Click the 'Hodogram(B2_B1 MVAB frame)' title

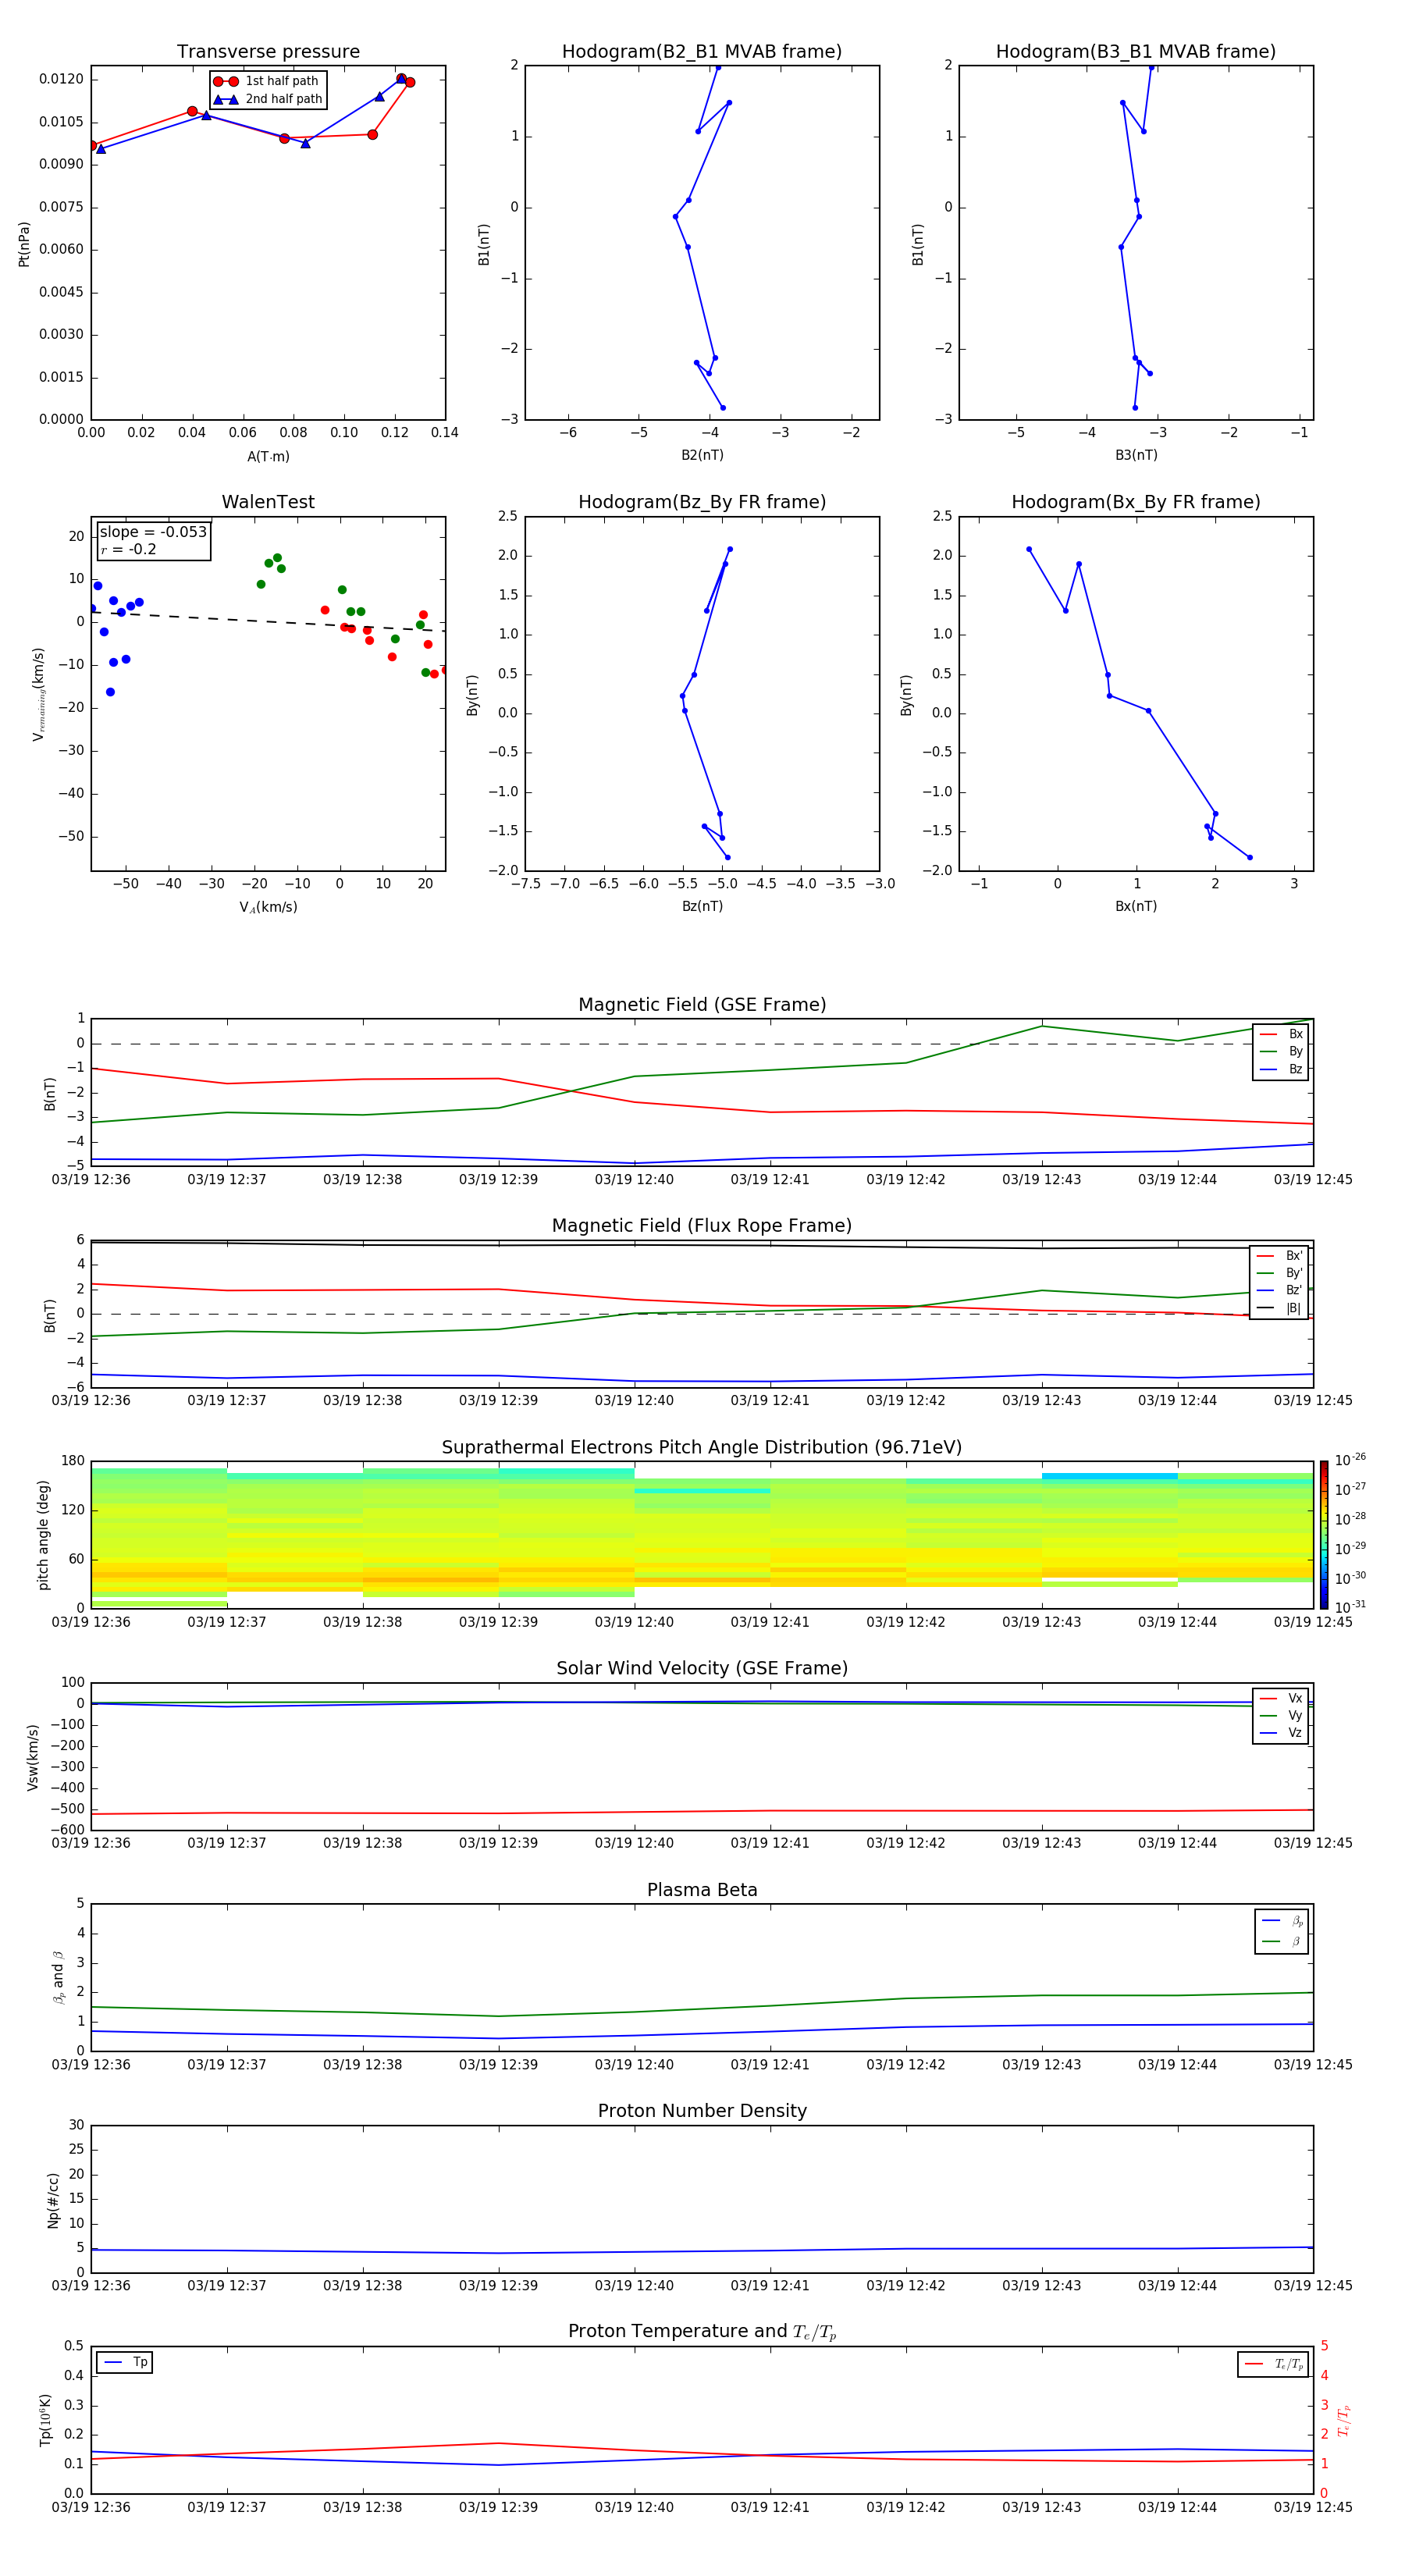pyautogui.click(x=702, y=52)
